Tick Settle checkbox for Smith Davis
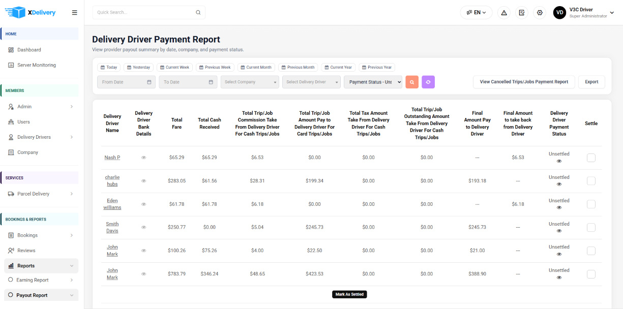 pos(591,228)
